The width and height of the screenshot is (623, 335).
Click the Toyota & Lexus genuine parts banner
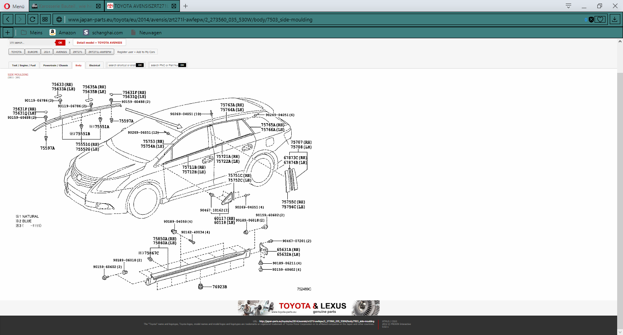308,308
